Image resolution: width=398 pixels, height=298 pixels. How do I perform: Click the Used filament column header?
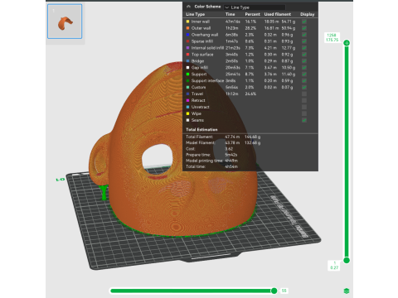(x=278, y=14)
